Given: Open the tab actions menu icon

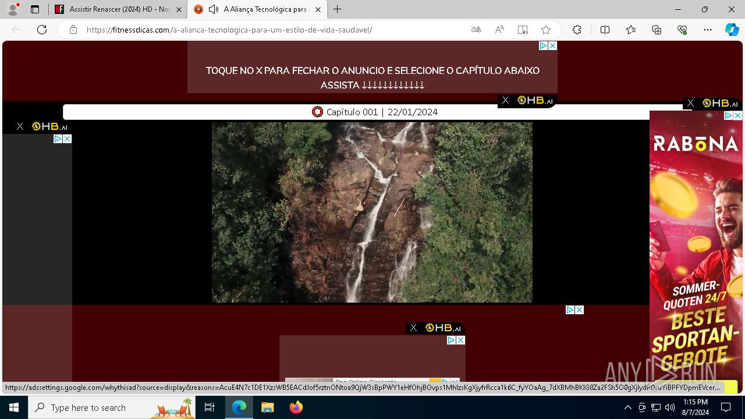Looking at the screenshot, I should click(x=35, y=9).
